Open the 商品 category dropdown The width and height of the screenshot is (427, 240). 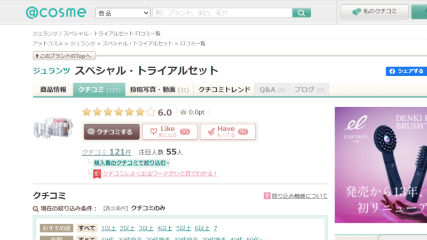pyautogui.click(x=123, y=13)
